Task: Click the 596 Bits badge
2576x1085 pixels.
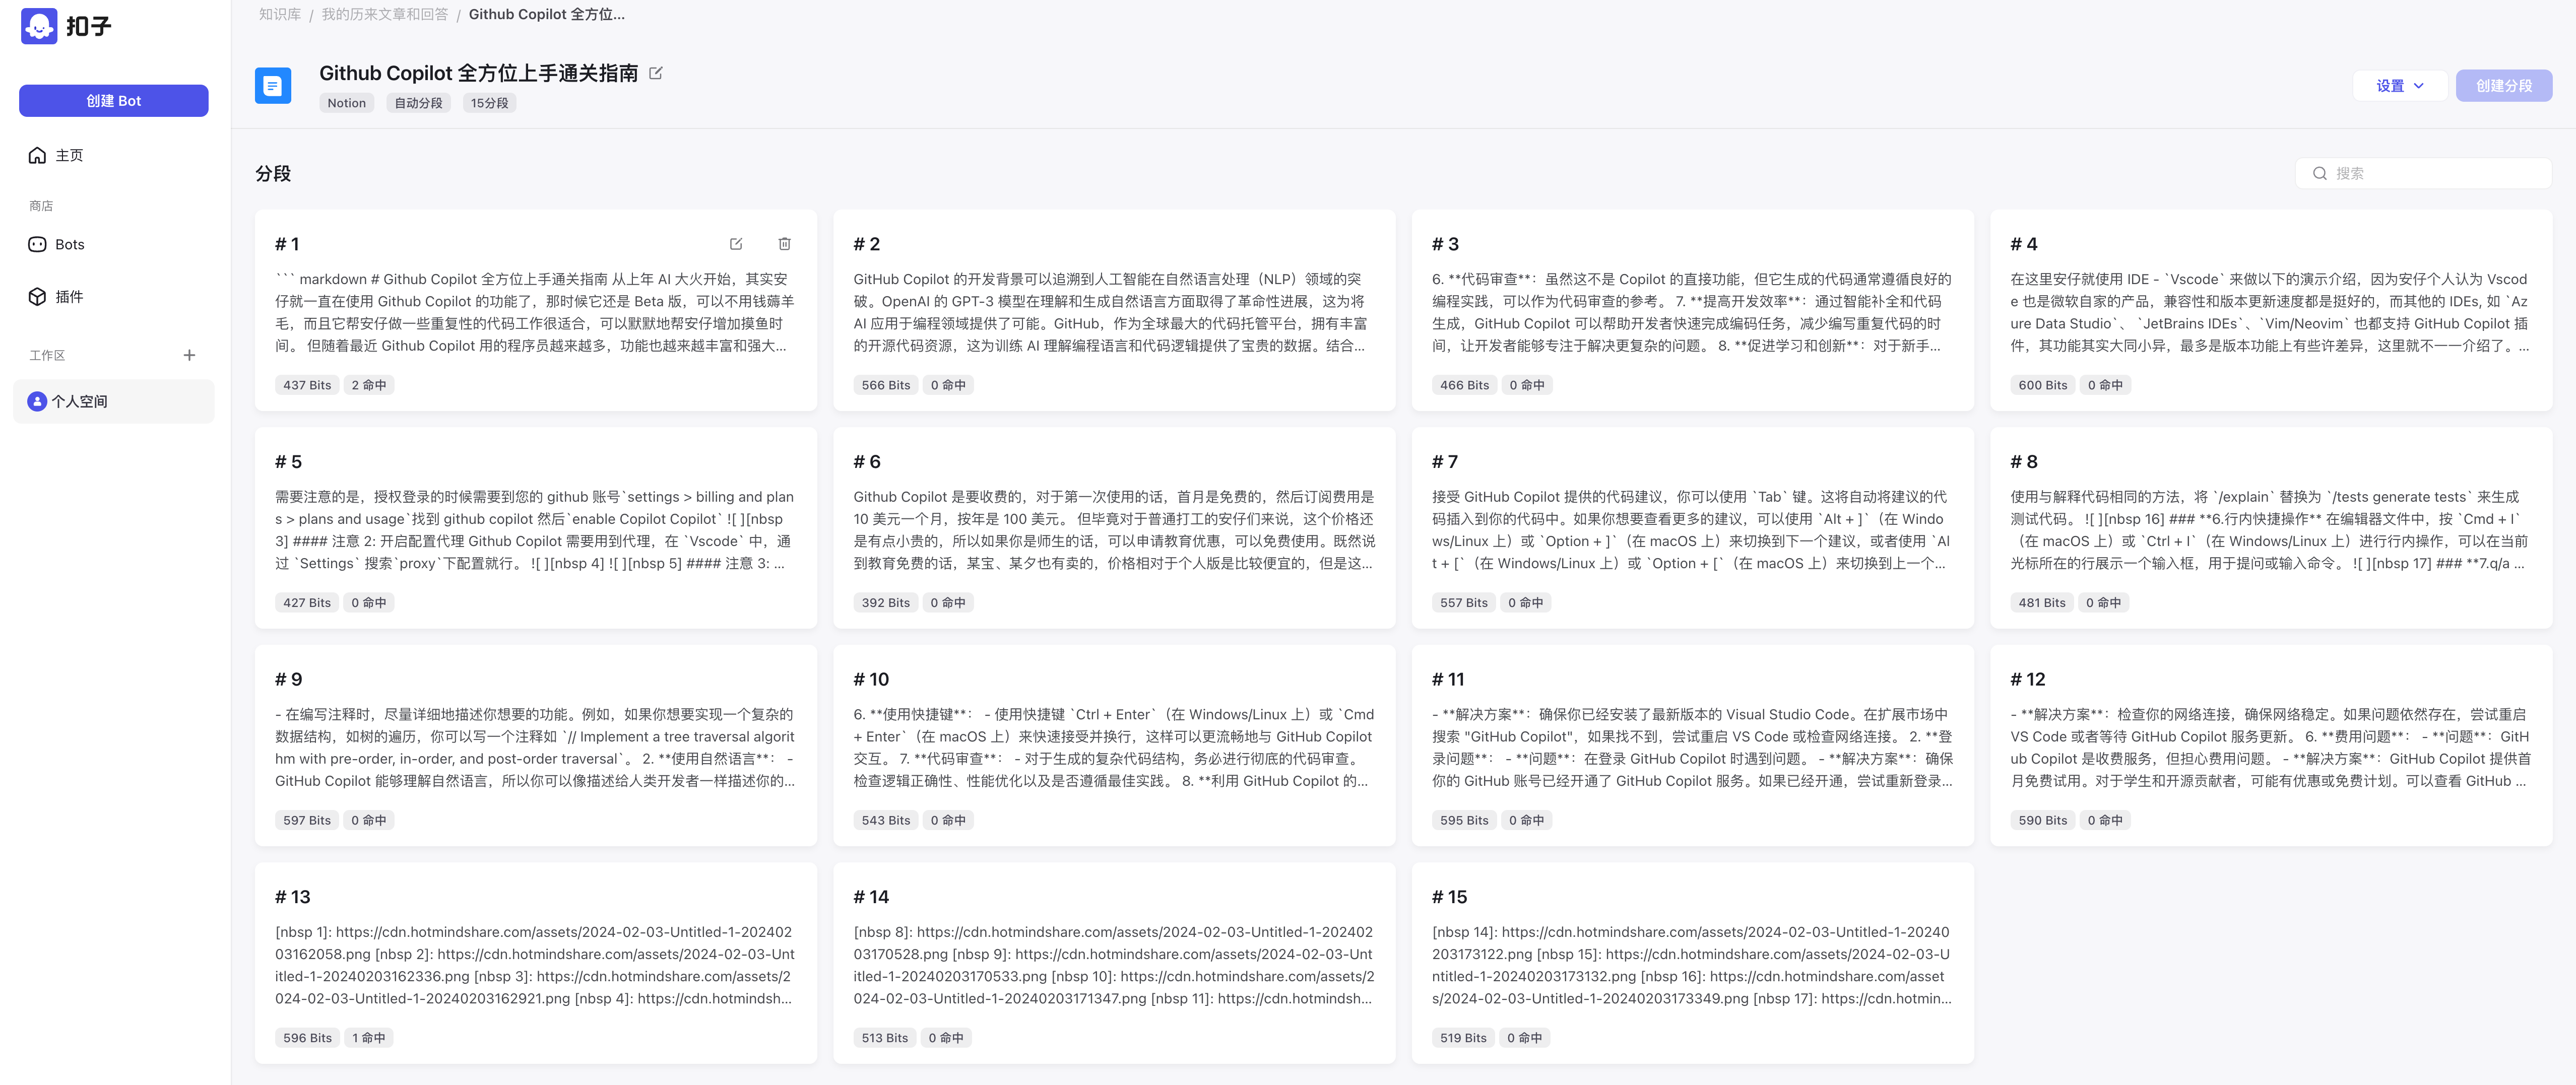Action: coord(307,1038)
